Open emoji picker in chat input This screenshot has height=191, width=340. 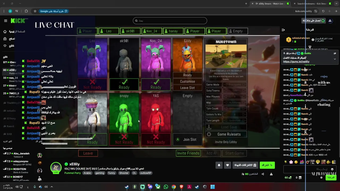(332, 169)
